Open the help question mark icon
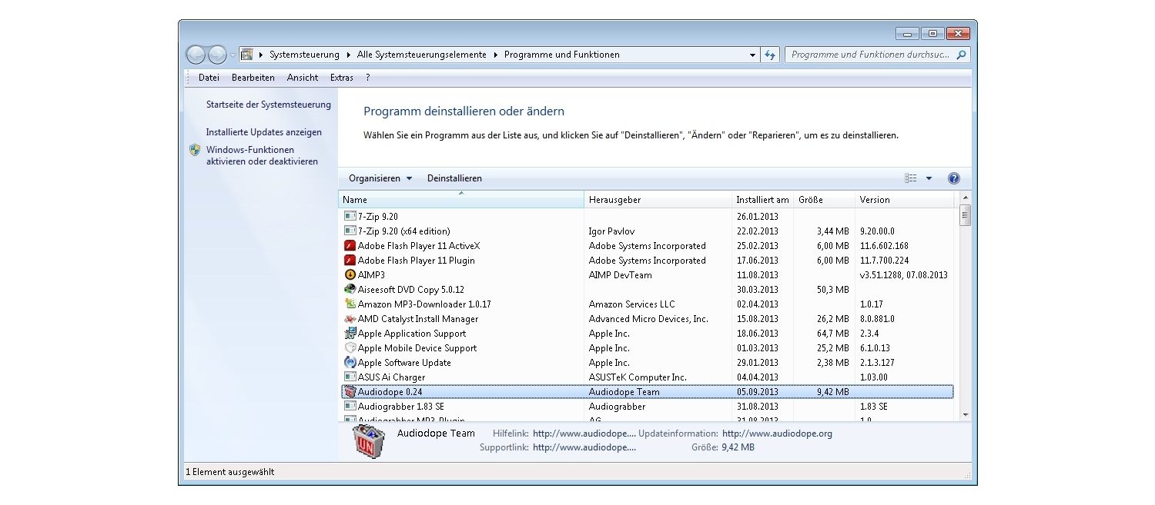This screenshot has height=505, width=1155. coord(954,178)
